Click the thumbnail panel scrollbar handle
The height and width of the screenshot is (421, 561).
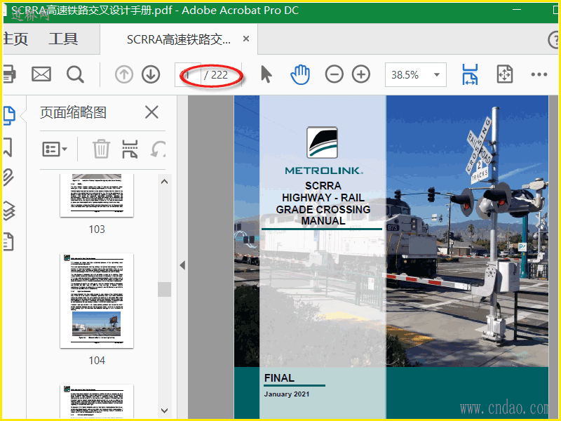165,289
